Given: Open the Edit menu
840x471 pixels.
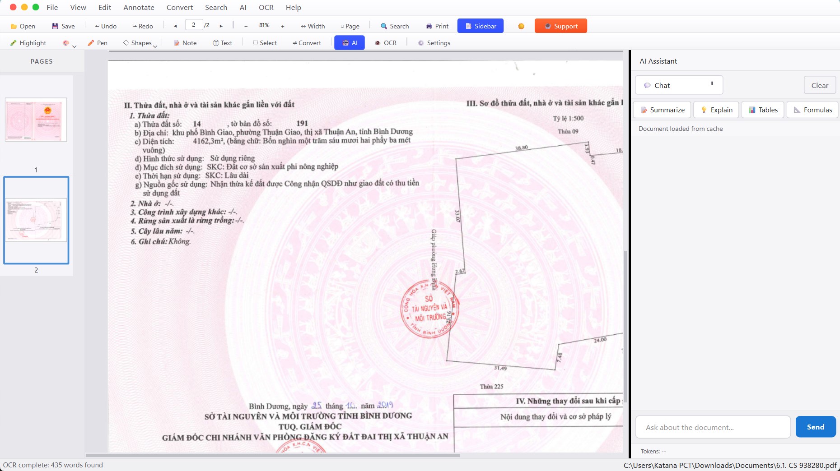Looking at the screenshot, I should [105, 8].
